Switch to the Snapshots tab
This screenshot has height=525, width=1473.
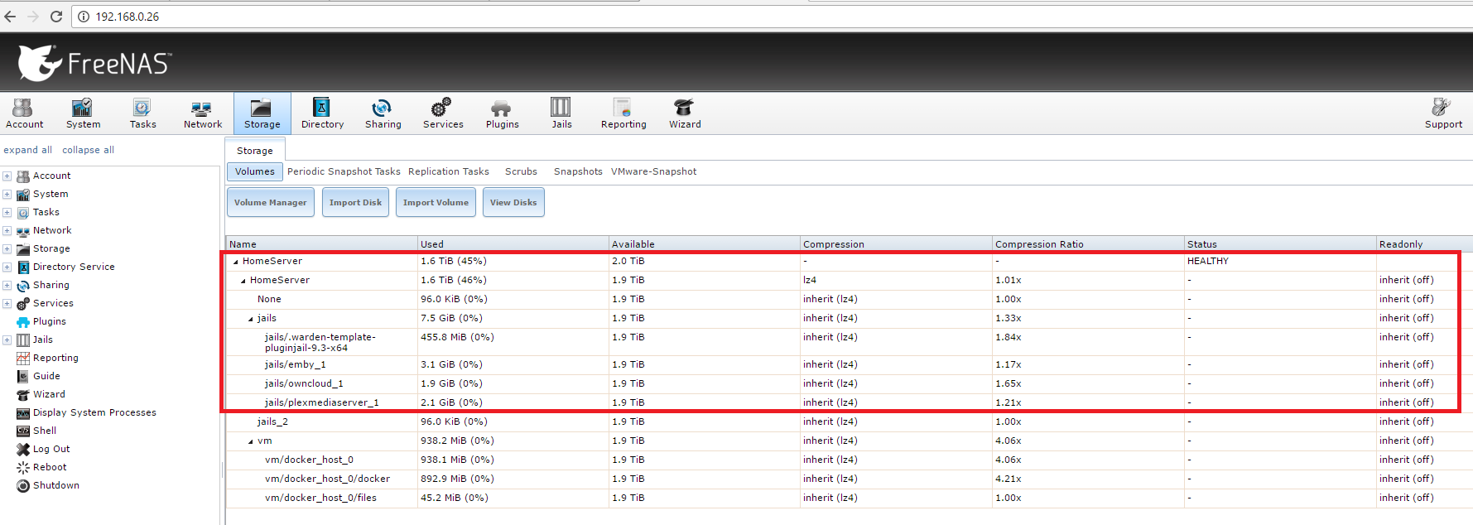pos(578,171)
